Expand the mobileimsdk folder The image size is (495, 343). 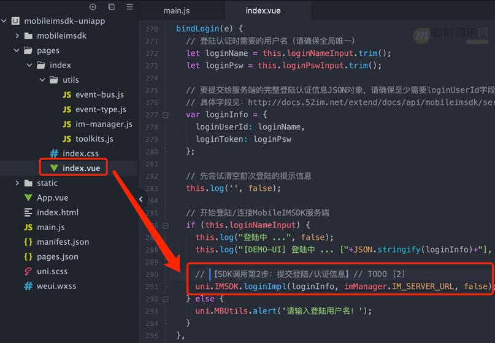(17, 36)
